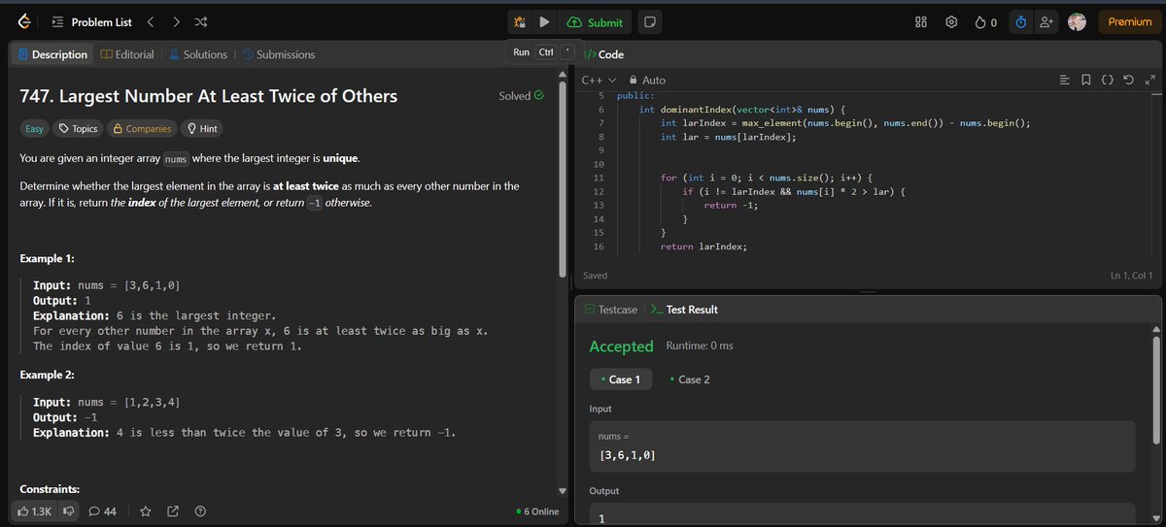
Task: Open settings gear in the top bar
Action: [x=952, y=21]
